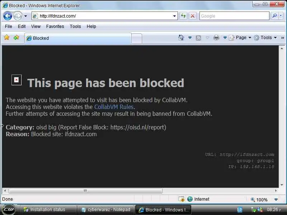This screenshot has width=287, height=215.
Task: Open the Tools command bar dropdown
Action: pyautogui.click(x=265, y=38)
